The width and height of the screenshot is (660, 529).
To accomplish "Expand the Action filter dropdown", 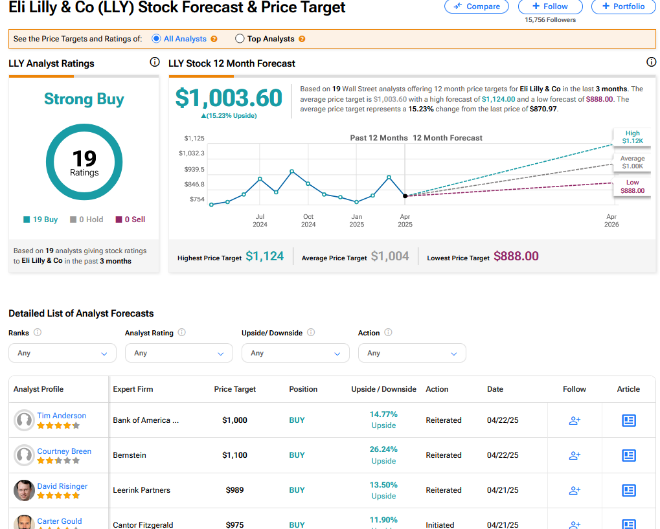I will tap(412, 353).
